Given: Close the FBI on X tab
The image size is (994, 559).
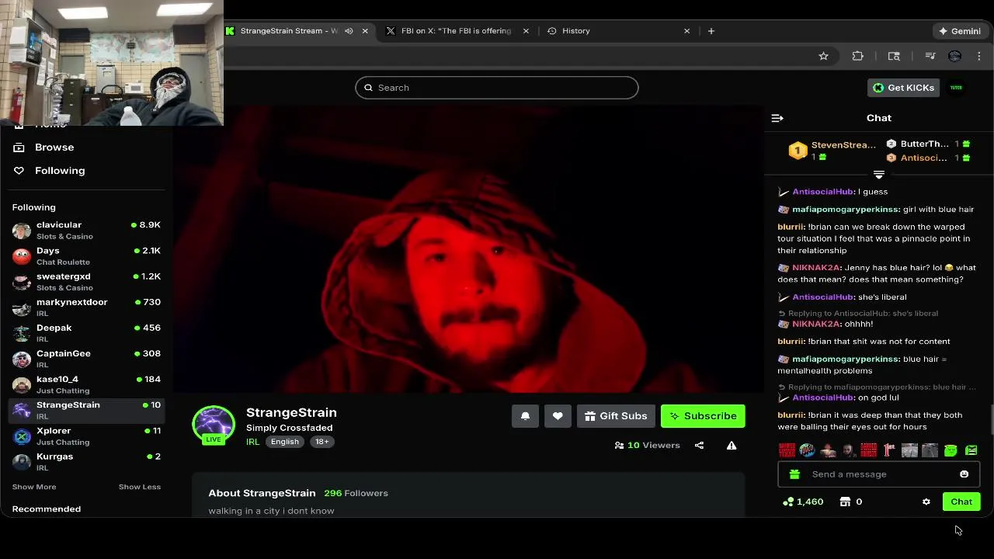Looking at the screenshot, I should coord(526,31).
